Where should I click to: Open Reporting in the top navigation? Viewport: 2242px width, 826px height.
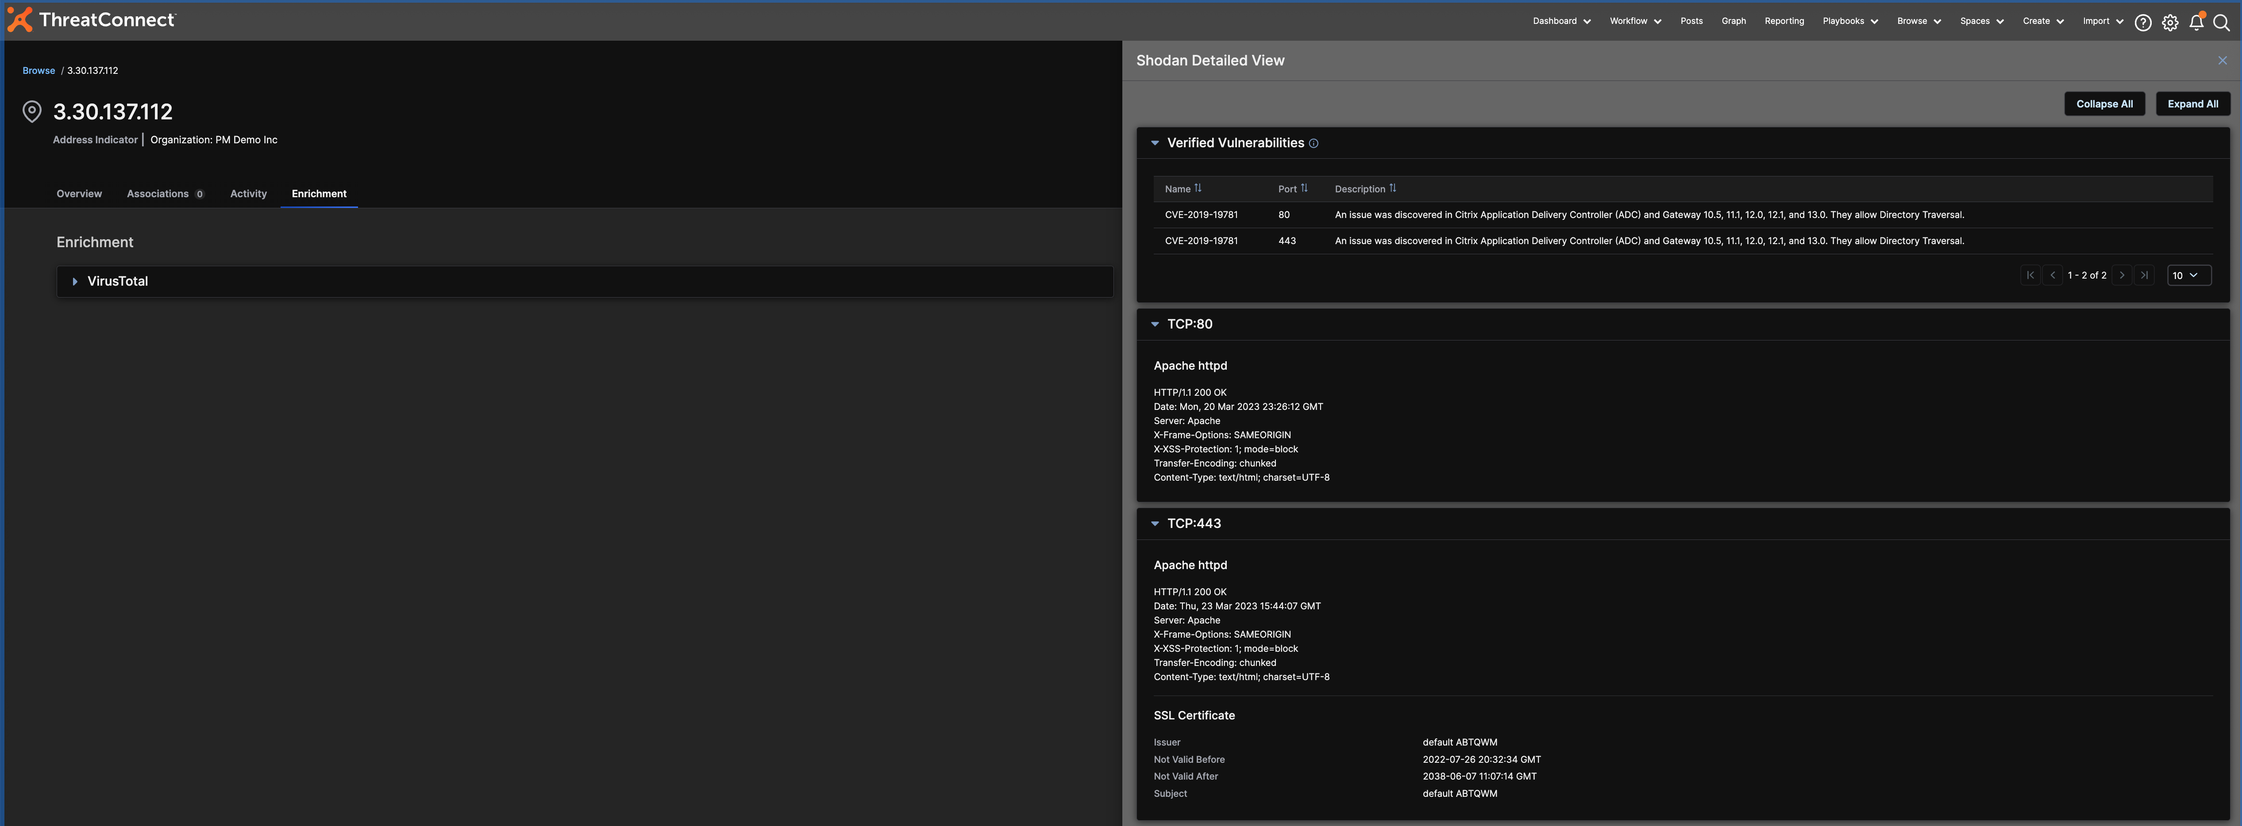pos(1784,21)
